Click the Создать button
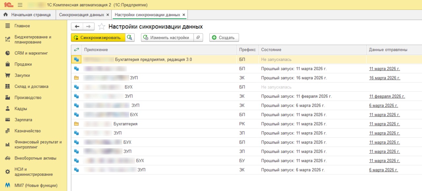The height and width of the screenshot is (191, 422). [x=224, y=37]
